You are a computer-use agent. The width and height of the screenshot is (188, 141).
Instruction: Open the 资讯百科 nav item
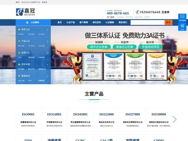tap(97, 22)
